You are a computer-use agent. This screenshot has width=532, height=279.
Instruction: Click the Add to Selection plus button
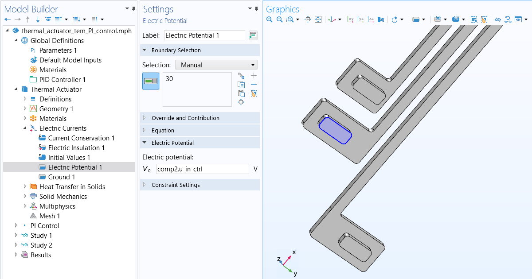[x=254, y=75]
